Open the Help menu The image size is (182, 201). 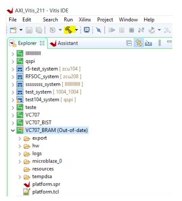(x=149, y=20)
